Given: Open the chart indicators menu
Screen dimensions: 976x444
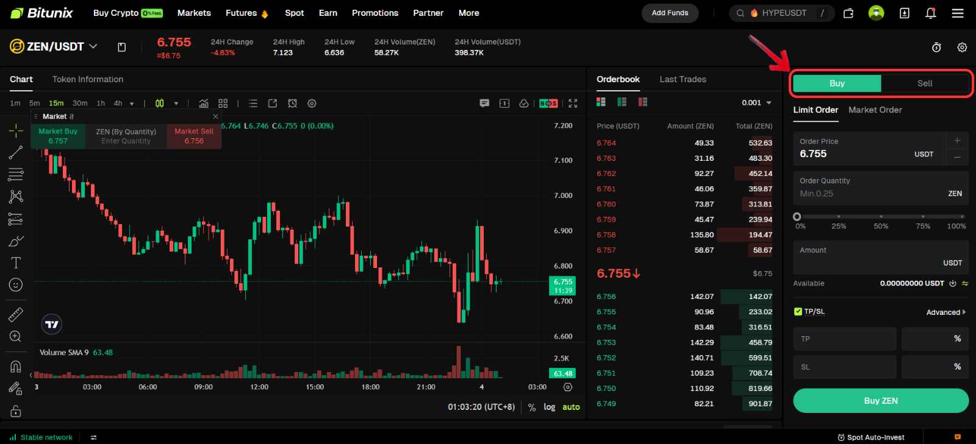Looking at the screenshot, I should tap(204, 103).
